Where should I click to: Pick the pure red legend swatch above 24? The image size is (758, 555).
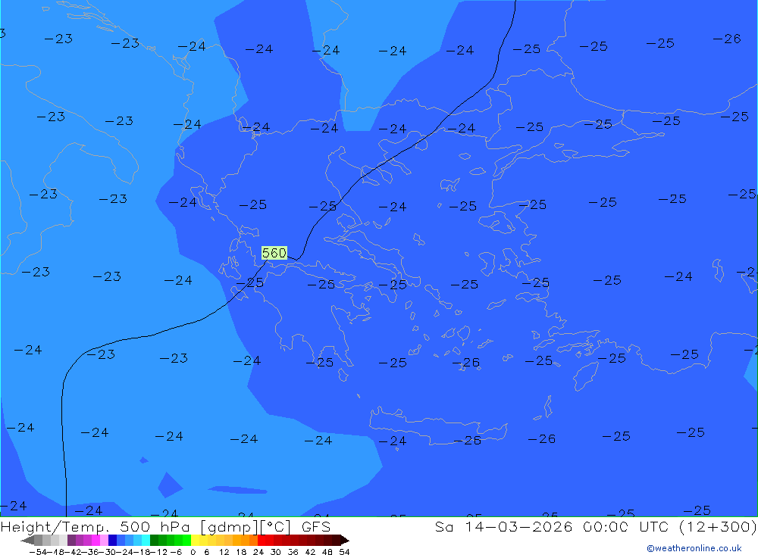262,540
